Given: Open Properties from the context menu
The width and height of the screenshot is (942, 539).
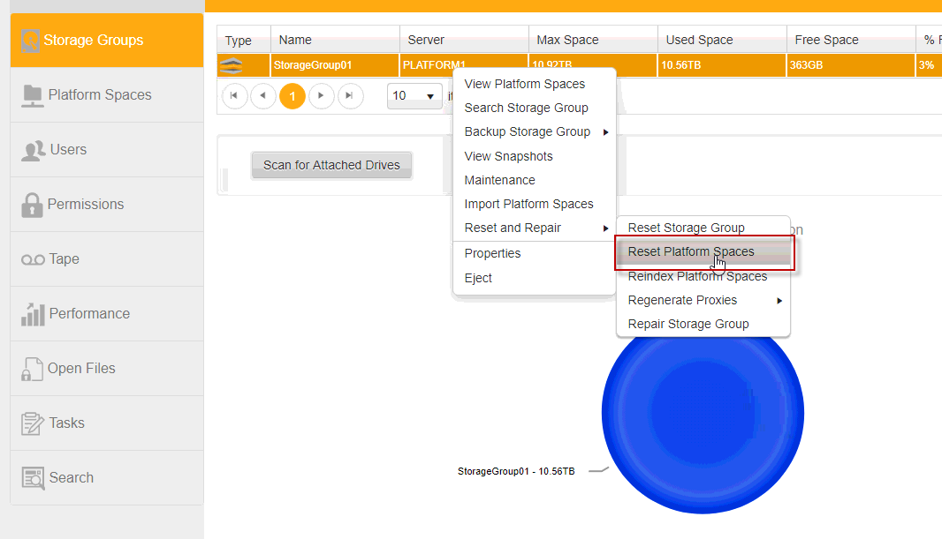Looking at the screenshot, I should [492, 253].
